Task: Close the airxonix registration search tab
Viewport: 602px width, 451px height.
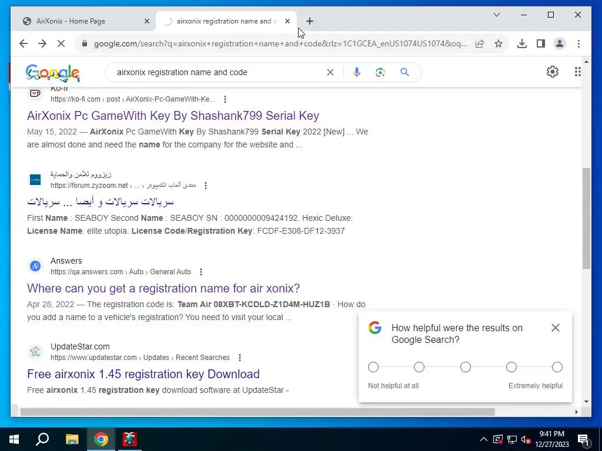Action: click(287, 21)
